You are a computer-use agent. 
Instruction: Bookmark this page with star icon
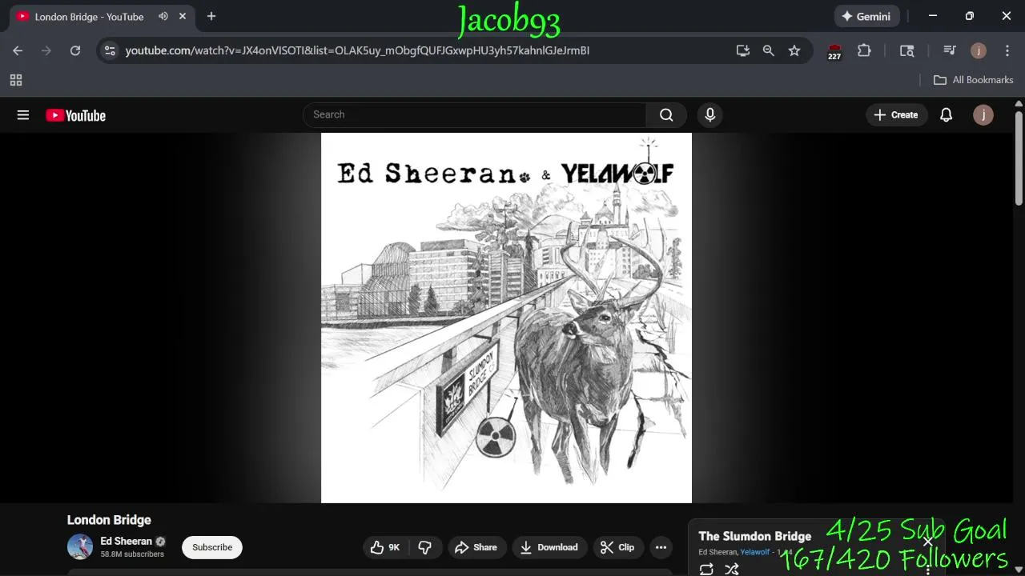pos(794,50)
